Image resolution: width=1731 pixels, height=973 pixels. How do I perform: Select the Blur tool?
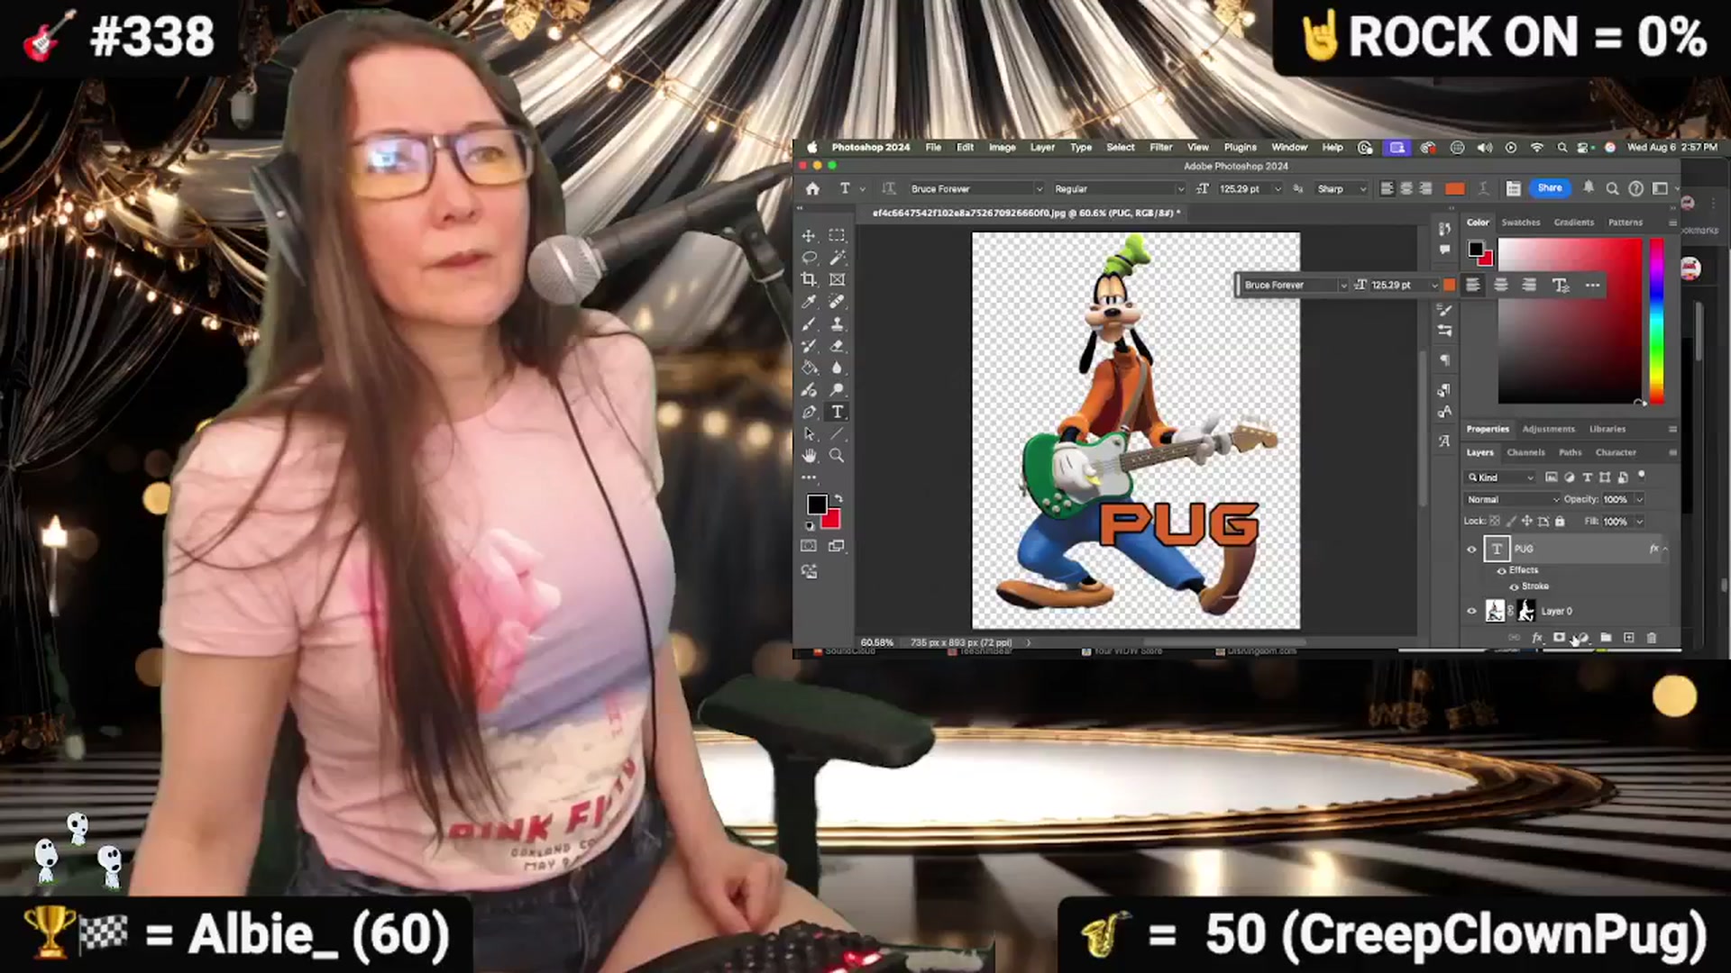point(837,368)
